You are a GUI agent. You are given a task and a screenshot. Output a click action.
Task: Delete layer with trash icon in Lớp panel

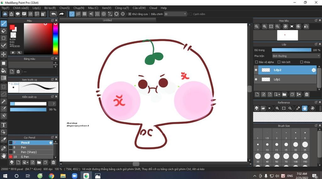coord(307,94)
